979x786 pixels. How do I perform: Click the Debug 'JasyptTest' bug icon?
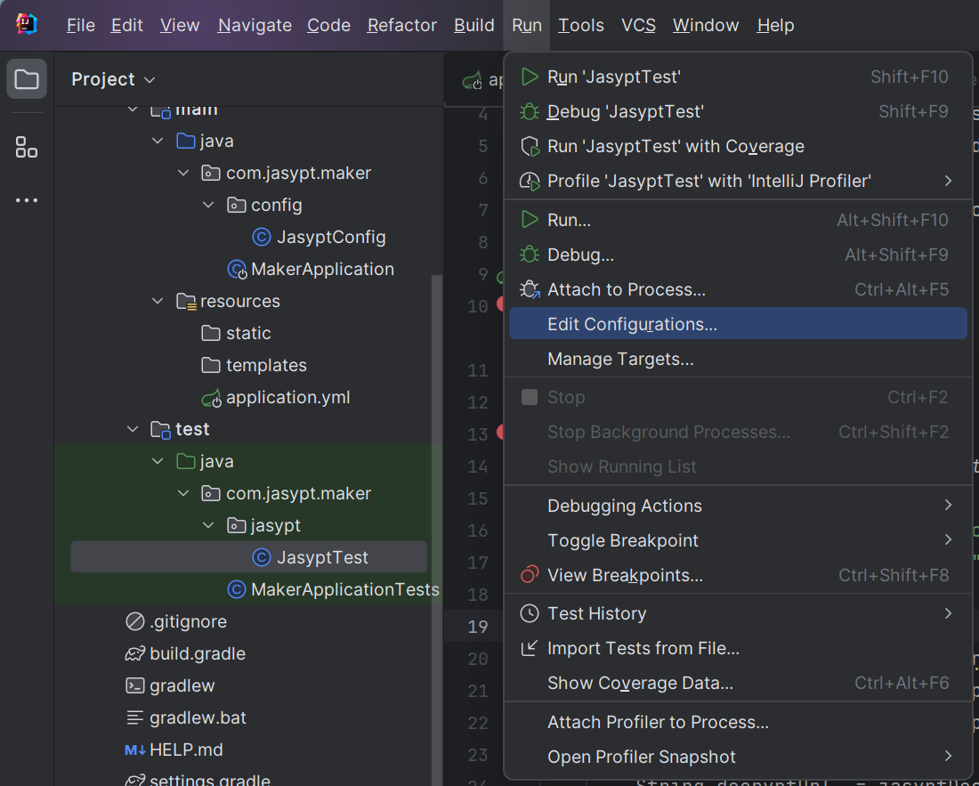[530, 112]
